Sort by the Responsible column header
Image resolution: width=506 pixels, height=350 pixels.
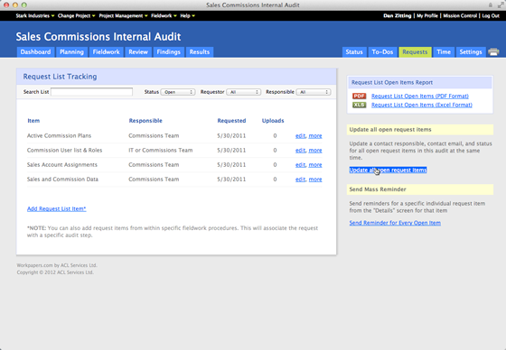pyautogui.click(x=145, y=121)
